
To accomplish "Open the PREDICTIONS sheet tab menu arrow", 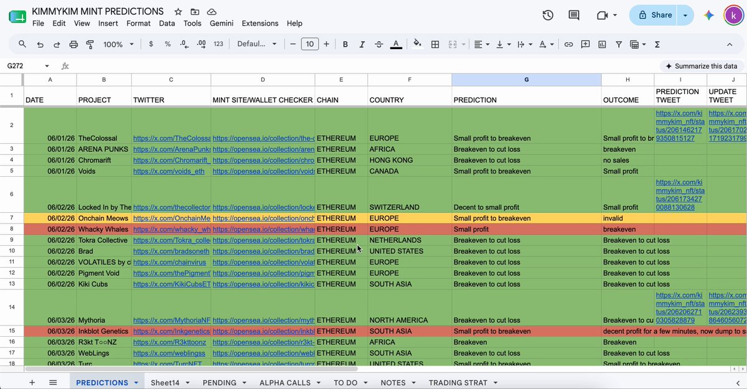I will pyautogui.click(x=136, y=383).
